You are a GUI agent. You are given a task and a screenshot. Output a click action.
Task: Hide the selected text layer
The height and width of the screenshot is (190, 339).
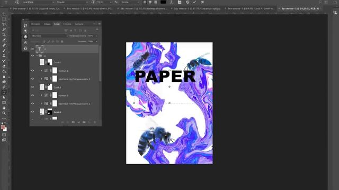coord(33,49)
